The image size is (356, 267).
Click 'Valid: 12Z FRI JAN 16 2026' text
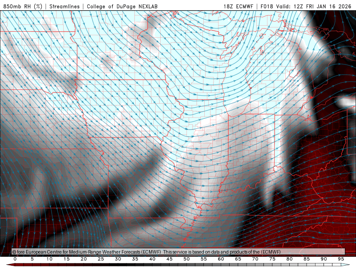coord(314,6)
